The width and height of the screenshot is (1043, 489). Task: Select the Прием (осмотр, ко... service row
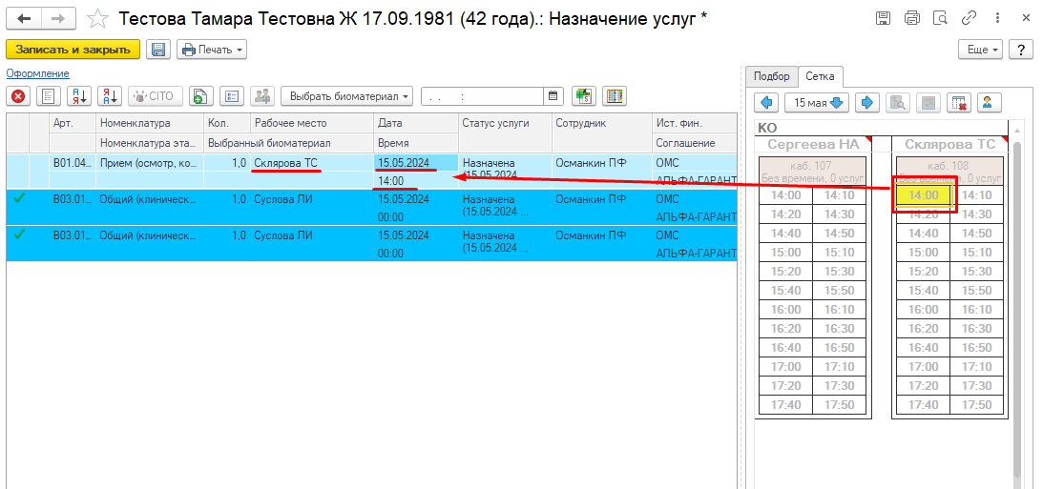150,162
